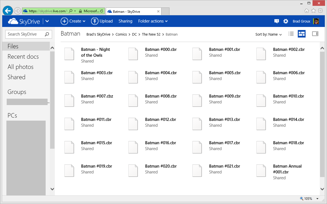327x204 pixels.
Task: Select Batman #017.cbr file name
Action: (x=225, y=143)
